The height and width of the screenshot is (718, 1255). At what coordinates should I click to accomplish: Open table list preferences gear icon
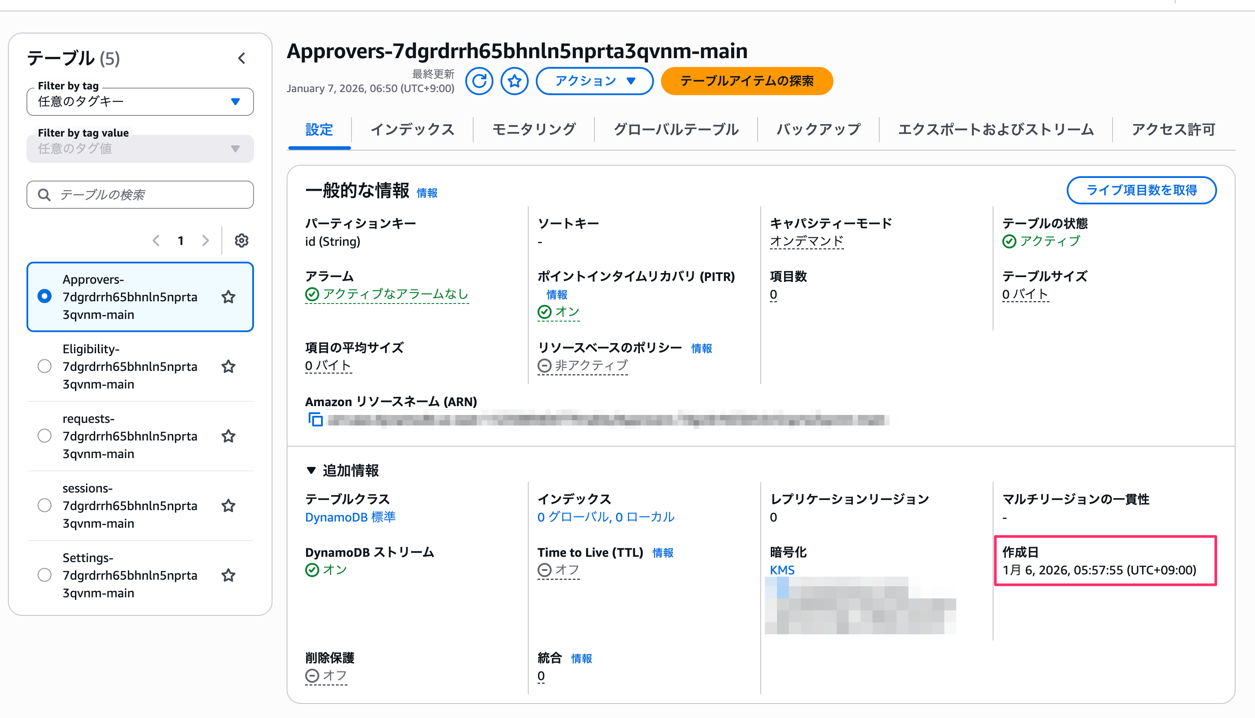point(241,241)
